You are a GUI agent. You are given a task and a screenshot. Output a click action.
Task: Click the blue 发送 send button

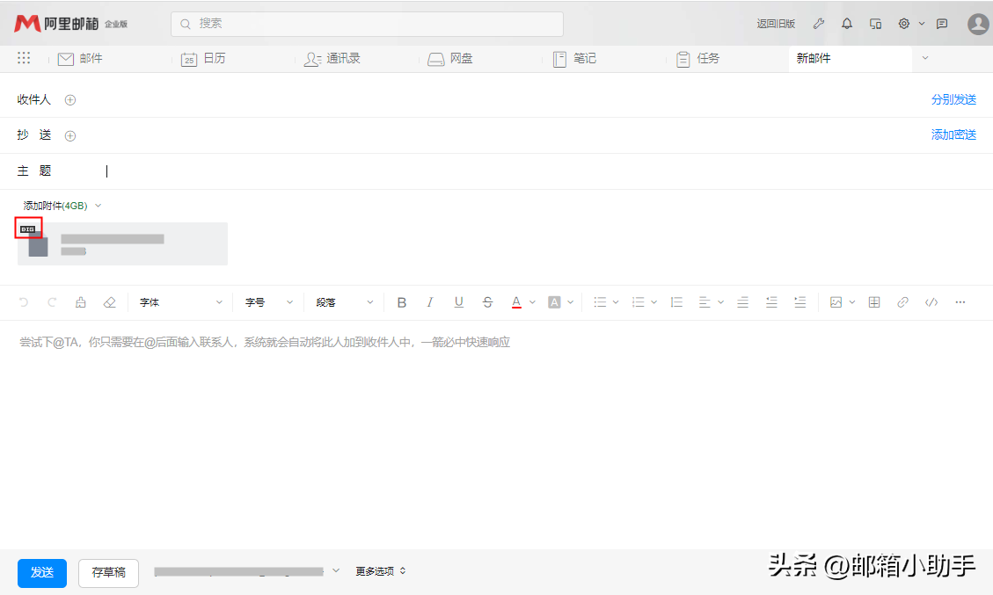[x=42, y=572]
